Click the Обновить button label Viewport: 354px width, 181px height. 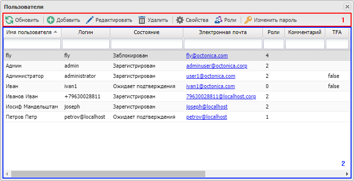[x=27, y=20]
